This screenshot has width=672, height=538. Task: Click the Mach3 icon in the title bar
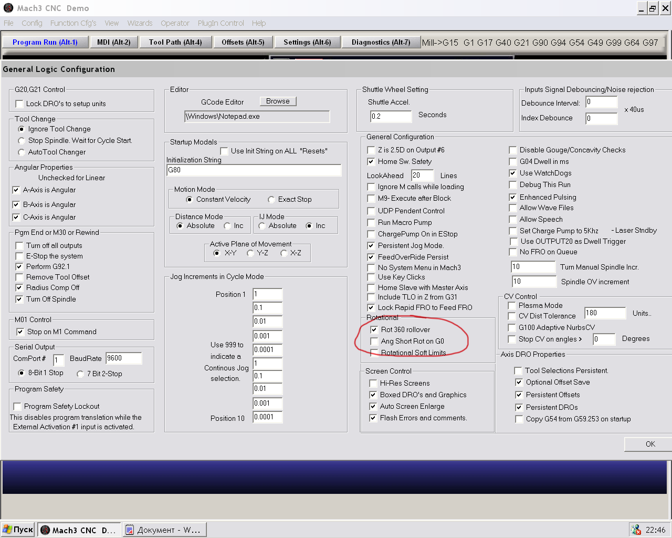pyautogui.click(x=8, y=8)
